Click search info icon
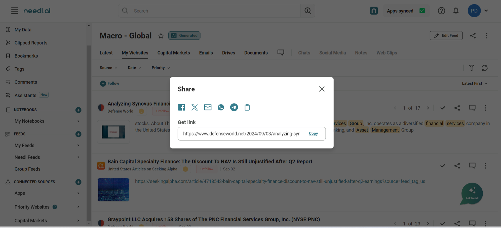 coord(307,11)
